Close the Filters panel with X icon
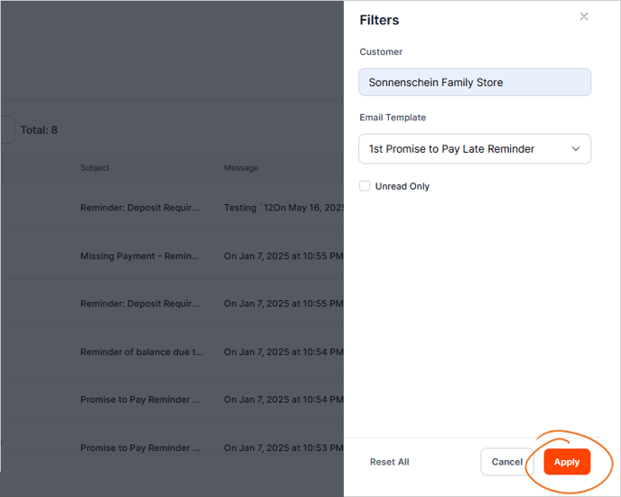 point(584,17)
